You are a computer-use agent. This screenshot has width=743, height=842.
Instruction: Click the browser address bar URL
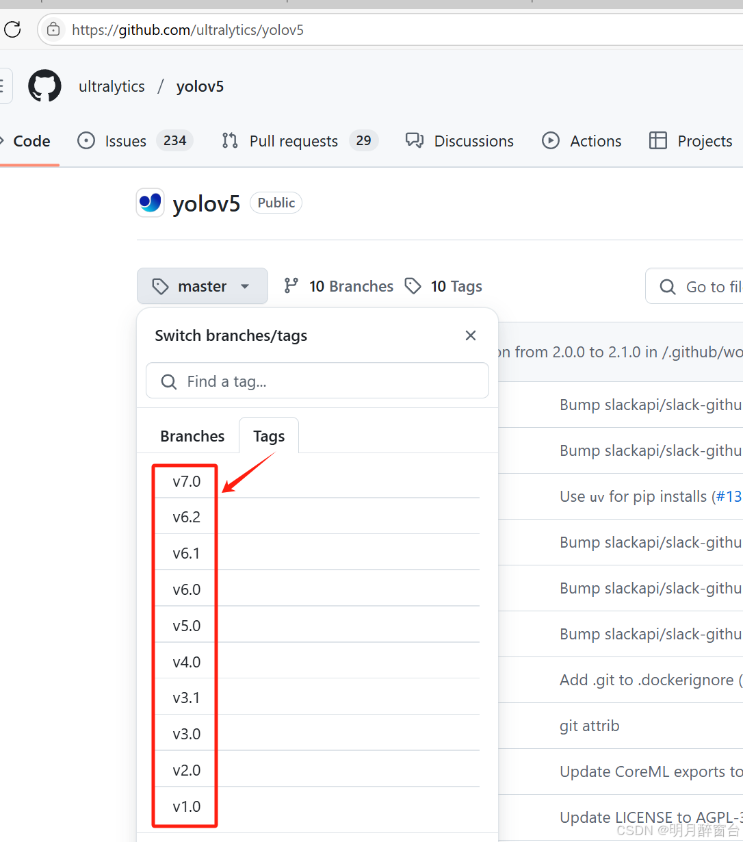point(188,30)
